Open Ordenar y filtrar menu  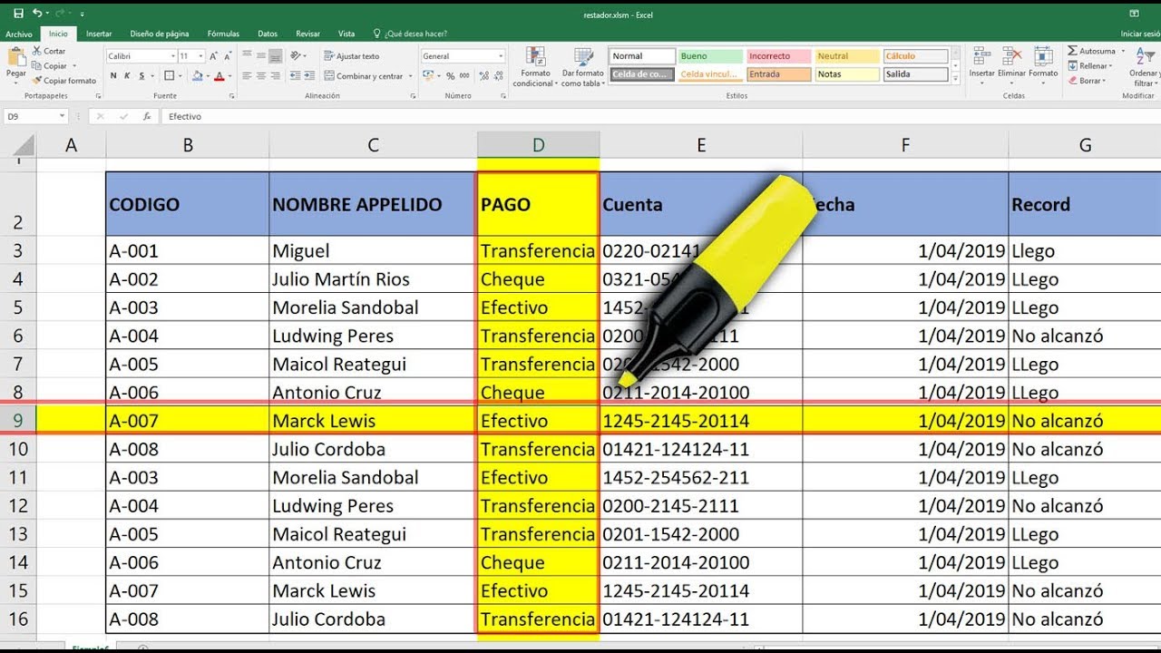point(1144,67)
